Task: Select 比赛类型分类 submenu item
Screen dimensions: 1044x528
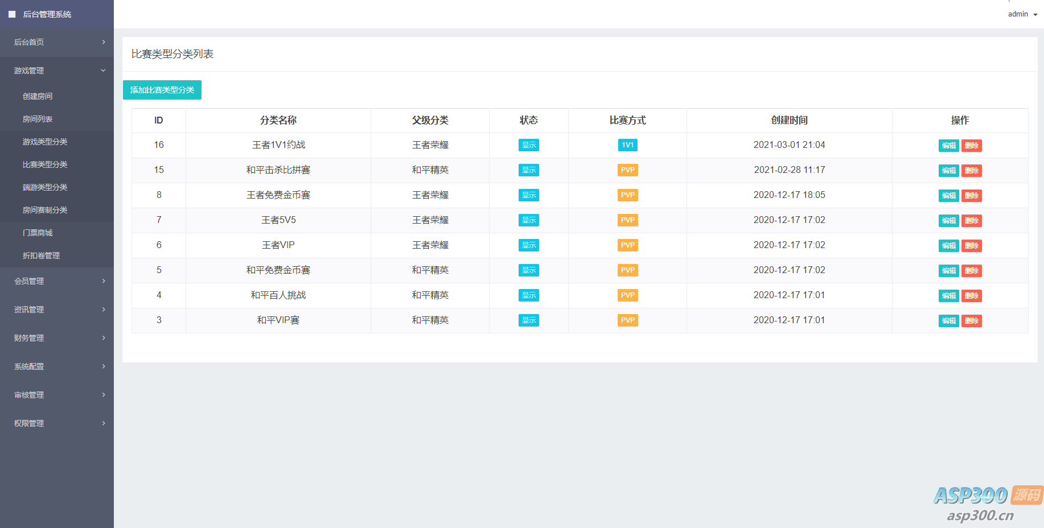Action: 45,164
